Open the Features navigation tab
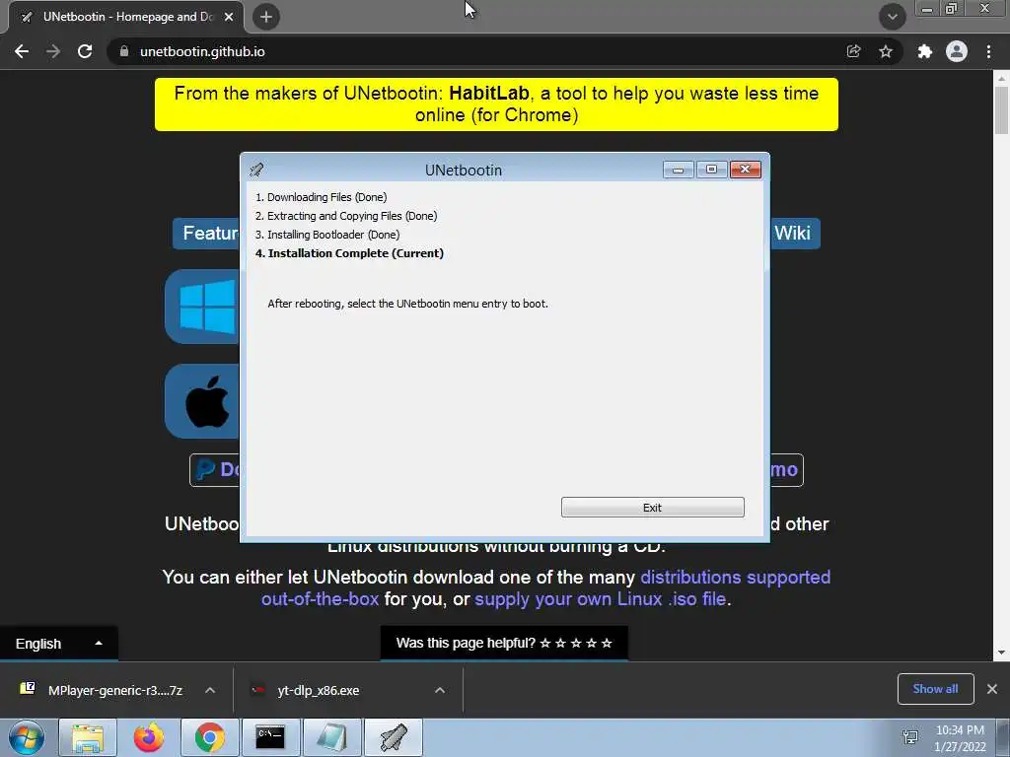The height and width of the screenshot is (757, 1010). [207, 233]
